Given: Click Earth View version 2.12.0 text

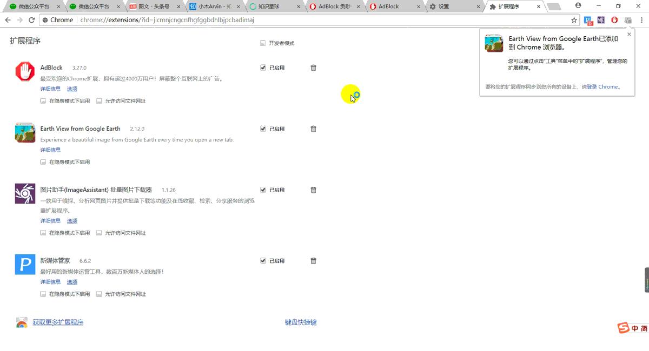Looking at the screenshot, I should pyautogui.click(x=137, y=129).
